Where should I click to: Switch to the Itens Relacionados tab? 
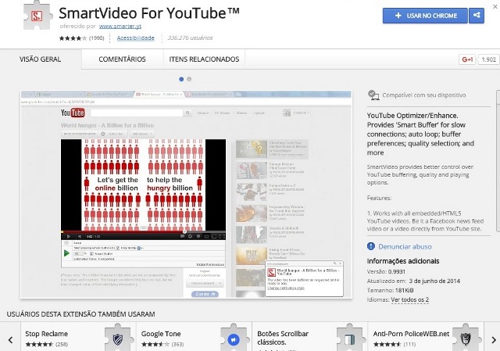click(204, 59)
